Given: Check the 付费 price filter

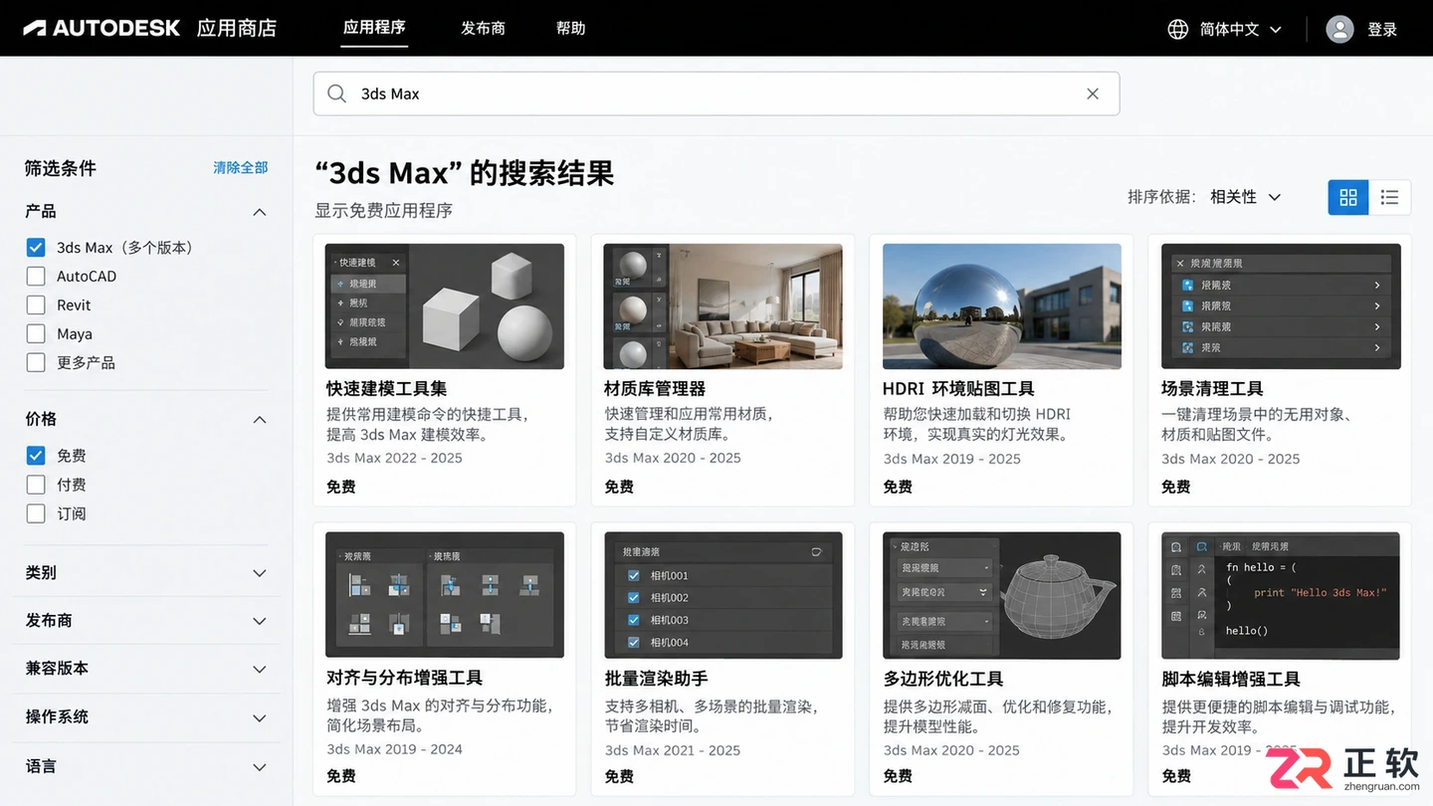Looking at the screenshot, I should [x=36, y=485].
